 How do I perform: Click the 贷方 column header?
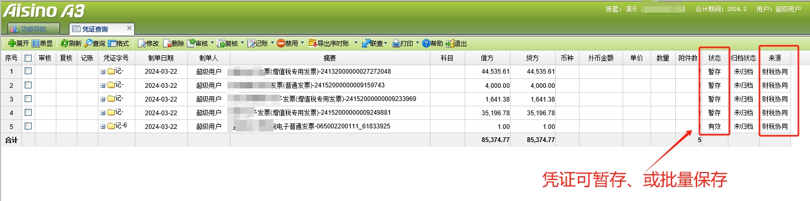coord(533,58)
